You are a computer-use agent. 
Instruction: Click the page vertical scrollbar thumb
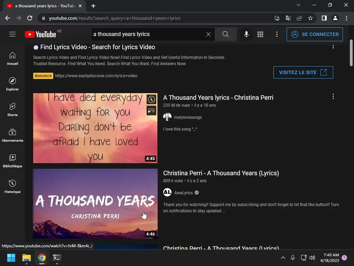pyautogui.click(x=351, y=53)
